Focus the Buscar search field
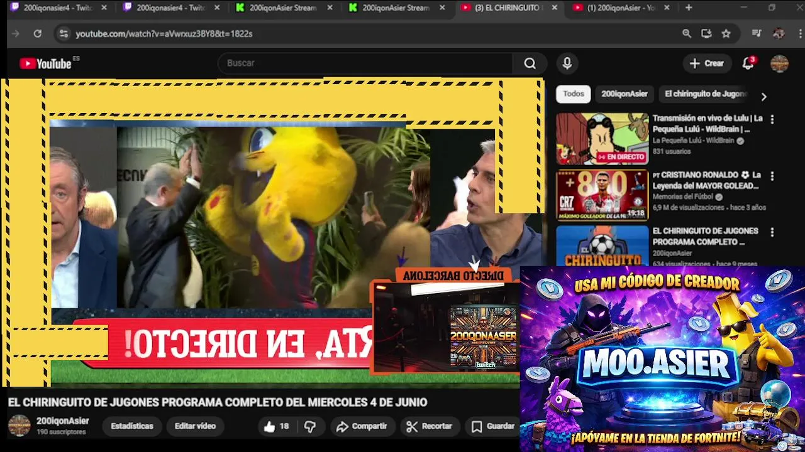Screen dimensions: 805x452 tap(365, 63)
